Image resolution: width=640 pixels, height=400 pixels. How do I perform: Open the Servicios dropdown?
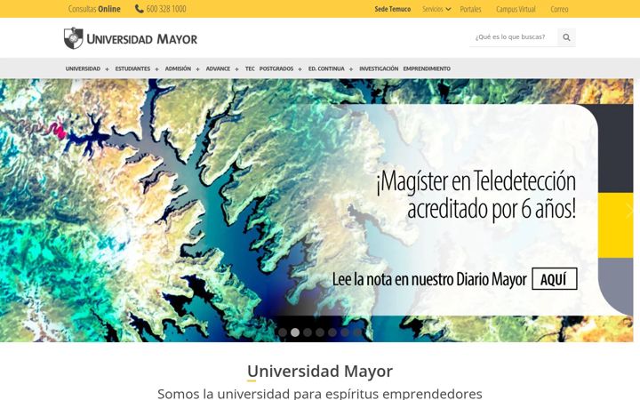click(436, 9)
